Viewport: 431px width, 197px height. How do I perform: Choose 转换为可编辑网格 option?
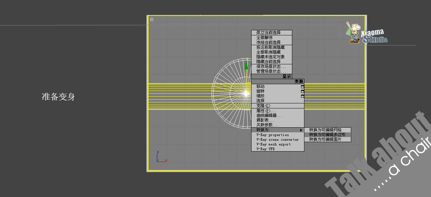[325, 130]
